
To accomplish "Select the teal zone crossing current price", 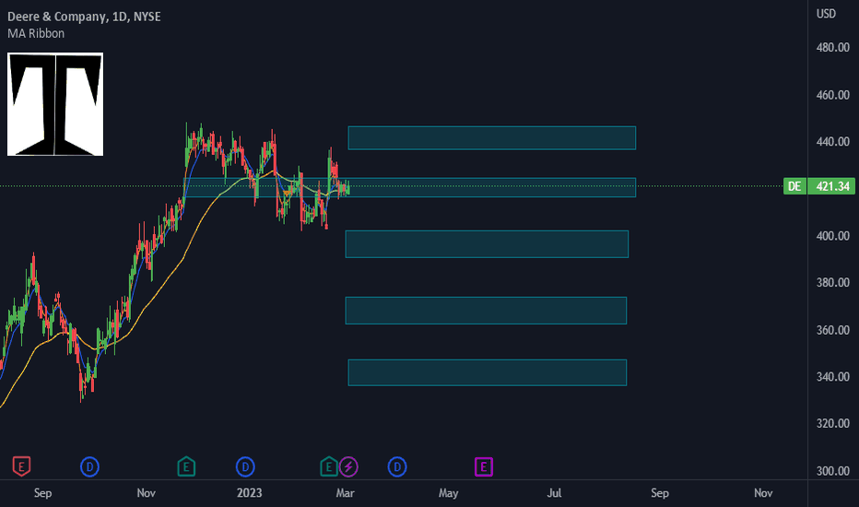I will click(410, 187).
